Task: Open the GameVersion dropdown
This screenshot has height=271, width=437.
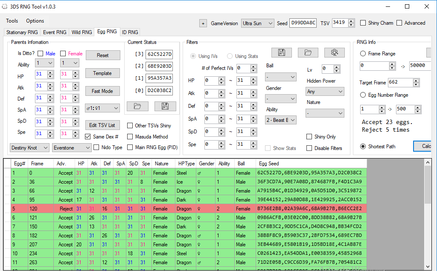Action: click(x=257, y=23)
